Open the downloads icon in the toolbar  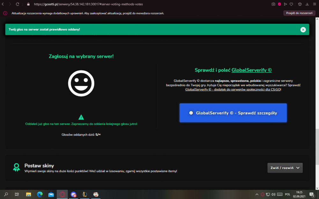click(307, 4)
